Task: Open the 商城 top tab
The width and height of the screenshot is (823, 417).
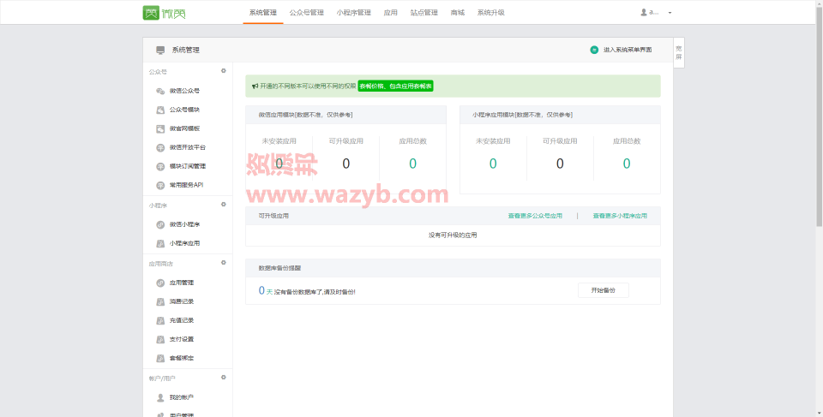Action: click(458, 13)
